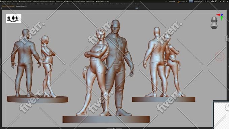Viewport: 229px width, 129px height.
Task: Toggle the Menus button
Action: pos(191,1)
